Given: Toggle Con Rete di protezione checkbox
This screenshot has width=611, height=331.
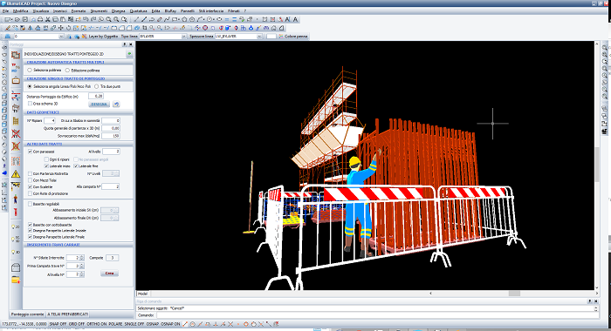Looking at the screenshot, I should (30, 193).
